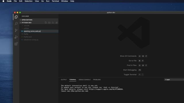Click the Python file icon beside opening_some_web.py
Image resolution: width=184 pixels, height=103 pixels.
coord(22,31)
